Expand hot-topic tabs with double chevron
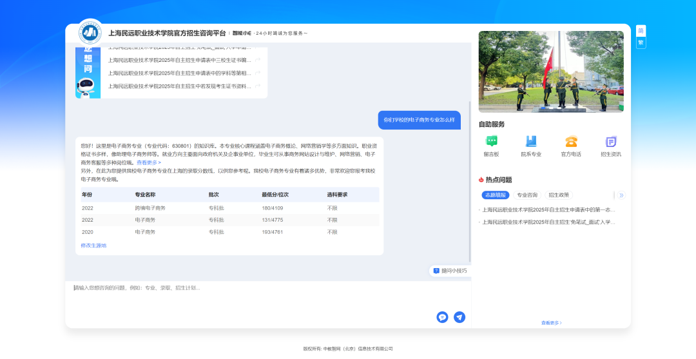The width and height of the screenshot is (696, 359). [621, 195]
